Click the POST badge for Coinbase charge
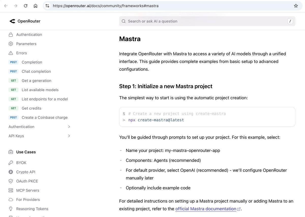This screenshot has width=305, height=217. [x=13, y=118]
